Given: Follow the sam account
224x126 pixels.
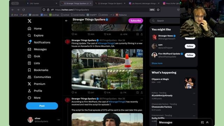Looking at the screenshot, I should pyautogui.click(x=190, y=46).
